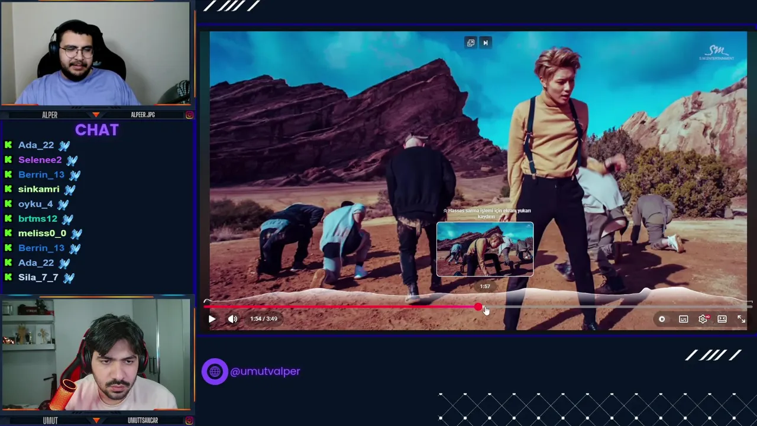757x426 pixels.
Task: Click brtms12's name in chat
Action: pyautogui.click(x=38, y=219)
